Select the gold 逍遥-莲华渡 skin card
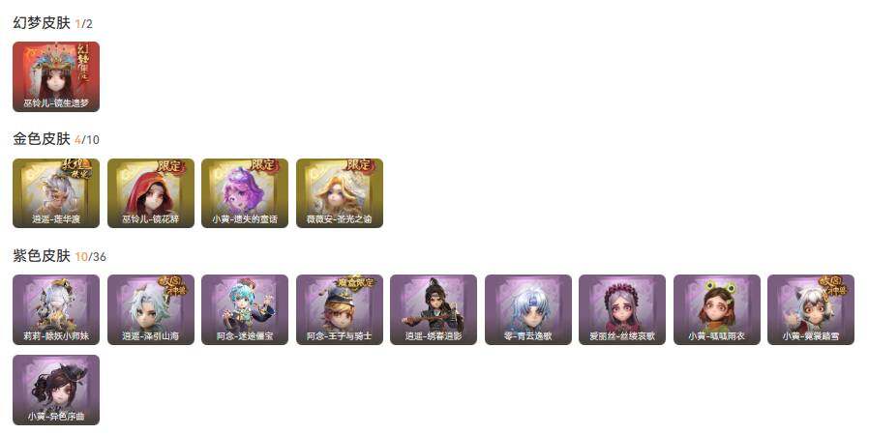Screen dimensions: 869x434 (56, 193)
